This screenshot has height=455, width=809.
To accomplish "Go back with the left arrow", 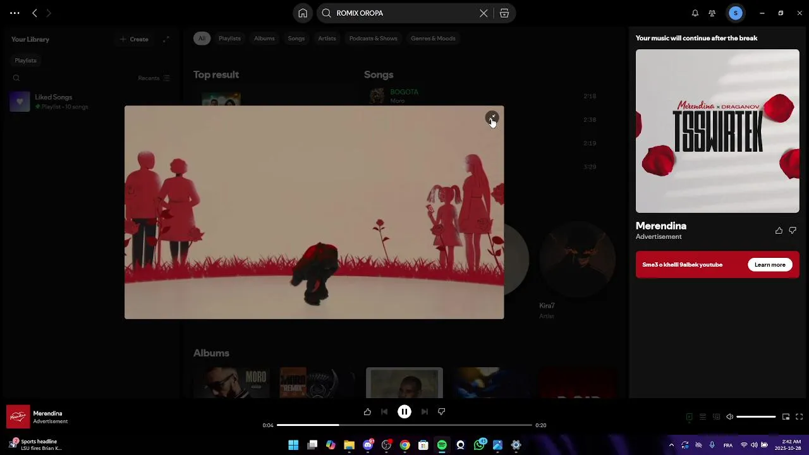I will (35, 13).
